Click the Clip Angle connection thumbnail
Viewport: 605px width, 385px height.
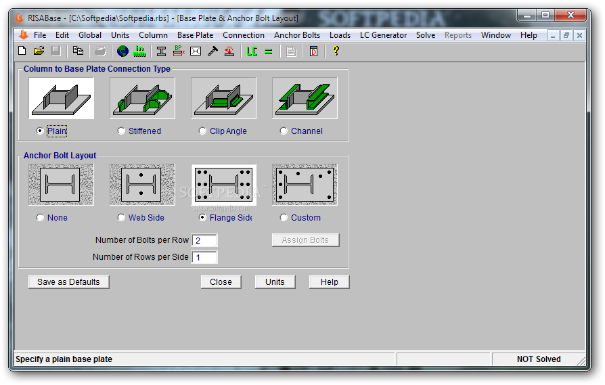tap(223, 98)
